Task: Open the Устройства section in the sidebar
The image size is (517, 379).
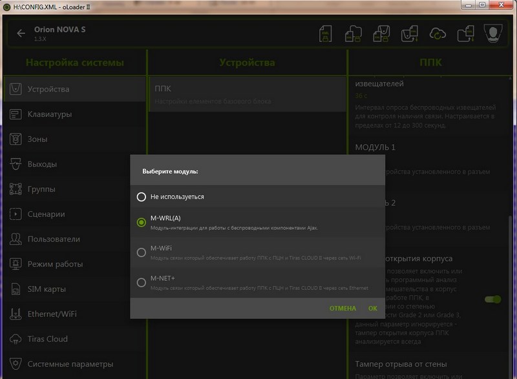Action: tap(74, 89)
